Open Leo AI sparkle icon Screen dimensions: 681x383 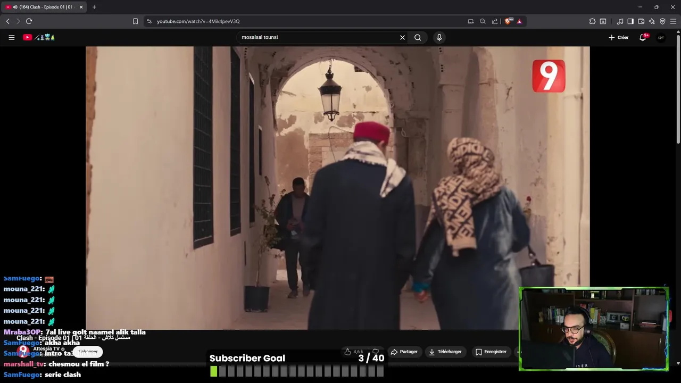(652, 21)
